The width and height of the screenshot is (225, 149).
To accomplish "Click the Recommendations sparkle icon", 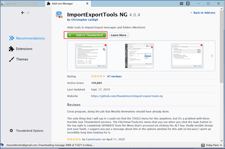I will coord(11,38).
